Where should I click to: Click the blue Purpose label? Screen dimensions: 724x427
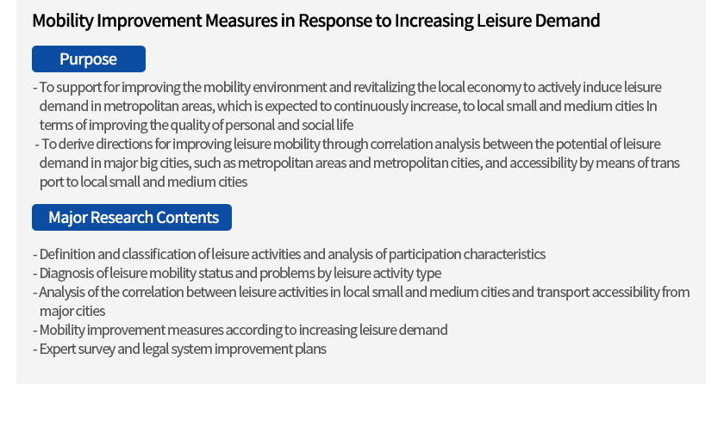tap(89, 59)
